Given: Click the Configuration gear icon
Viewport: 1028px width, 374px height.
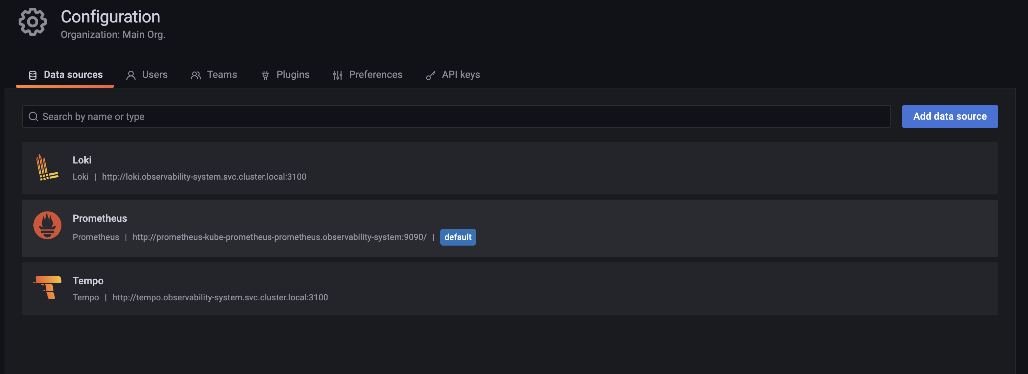Looking at the screenshot, I should click(x=32, y=22).
